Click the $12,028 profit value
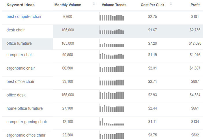The image size is (203, 140). 195,43
